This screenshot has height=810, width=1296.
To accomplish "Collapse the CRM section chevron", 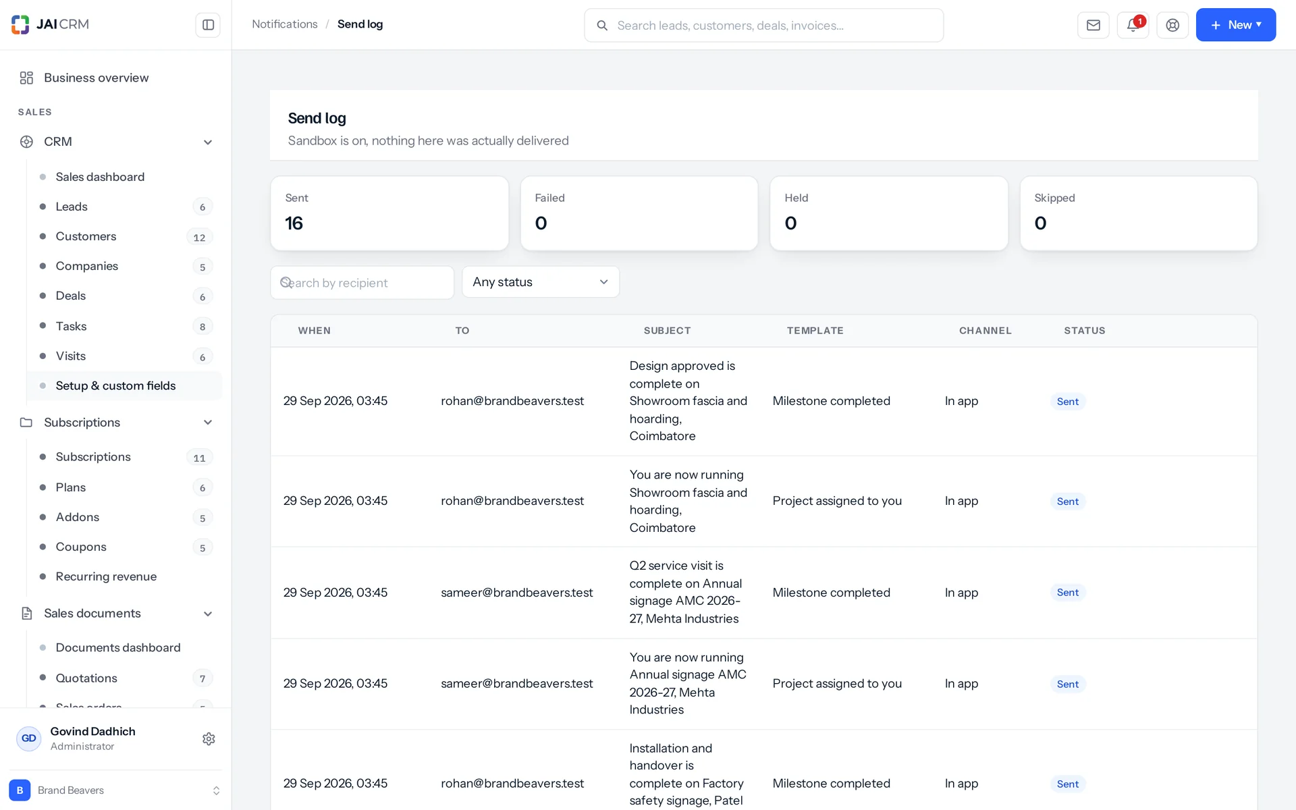I will tap(208, 142).
